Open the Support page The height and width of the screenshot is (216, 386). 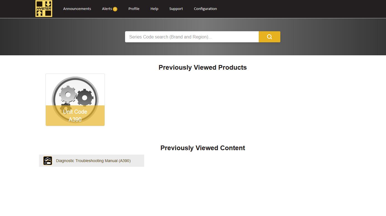pos(176,9)
